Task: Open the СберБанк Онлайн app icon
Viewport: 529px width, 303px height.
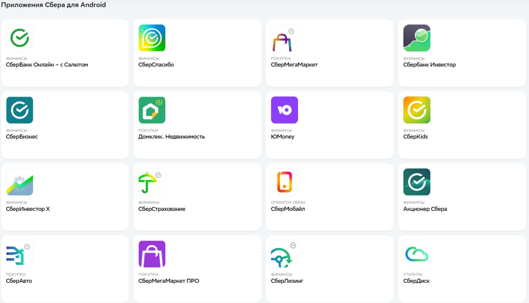Action: (x=20, y=38)
